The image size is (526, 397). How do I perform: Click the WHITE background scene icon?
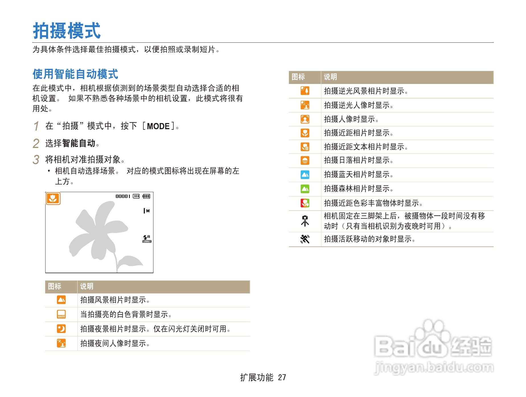tap(61, 314)
